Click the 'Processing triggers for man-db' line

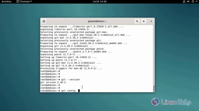[x=71, y=68]
